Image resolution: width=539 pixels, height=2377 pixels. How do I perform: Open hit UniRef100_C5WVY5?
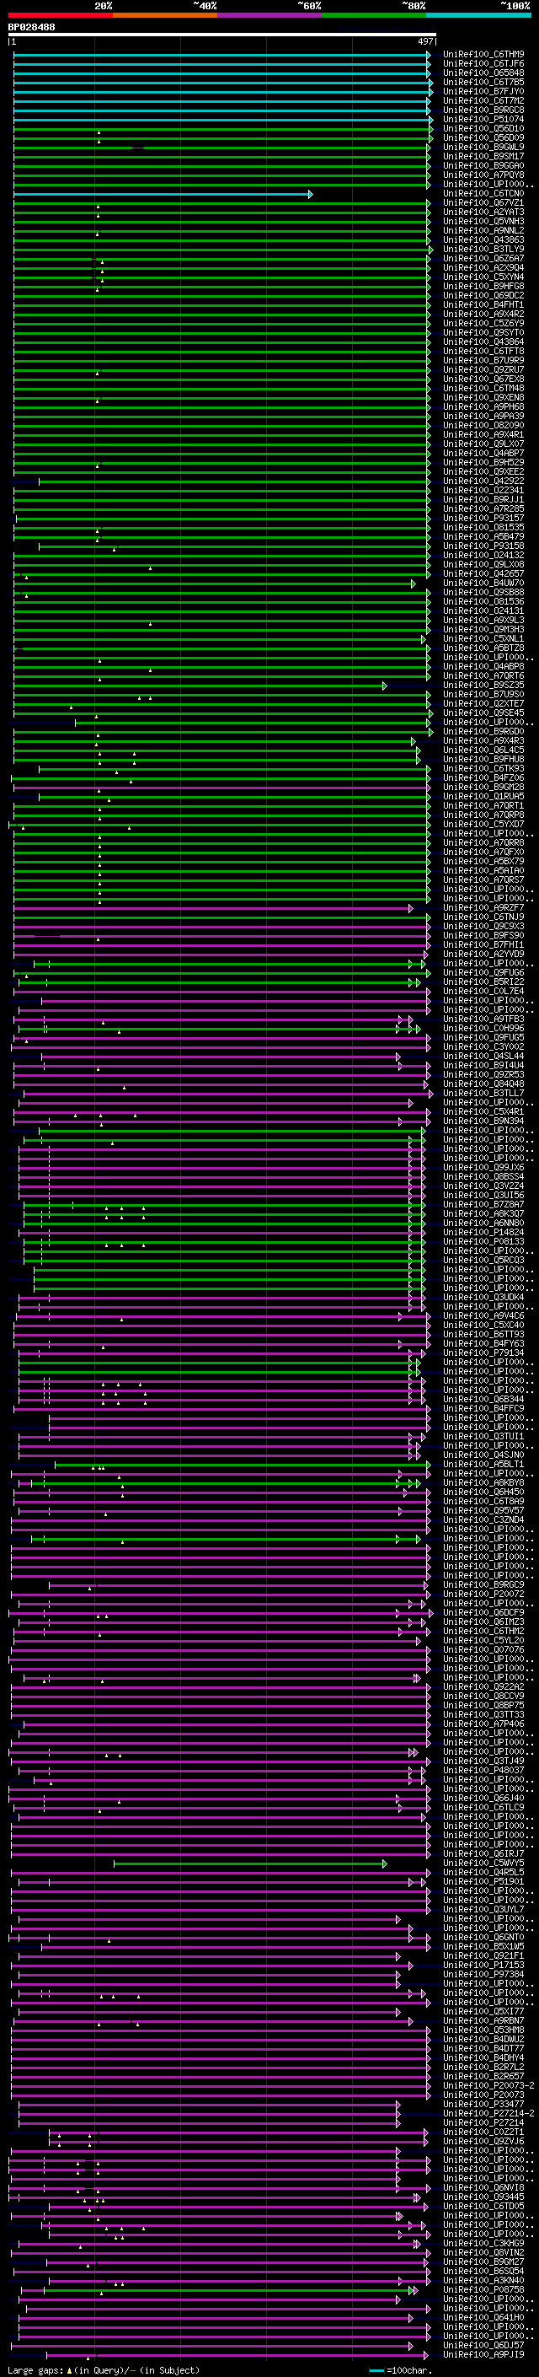[483, 1863]
